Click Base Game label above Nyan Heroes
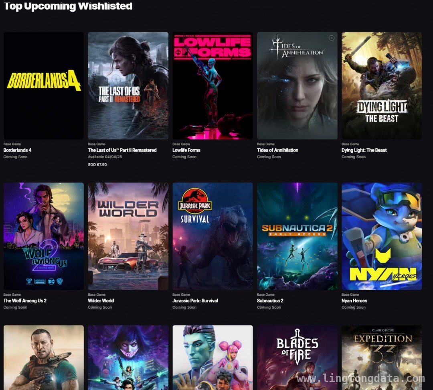The height and width of the screenshot is (390, 433). (350, 295)
